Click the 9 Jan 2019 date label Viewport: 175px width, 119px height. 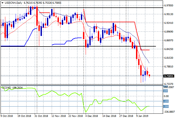coord(142,116)
